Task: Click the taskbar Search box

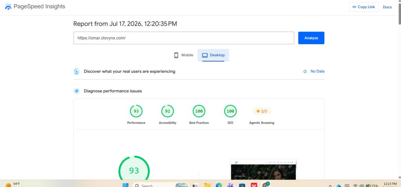Action: pos(161,185)
